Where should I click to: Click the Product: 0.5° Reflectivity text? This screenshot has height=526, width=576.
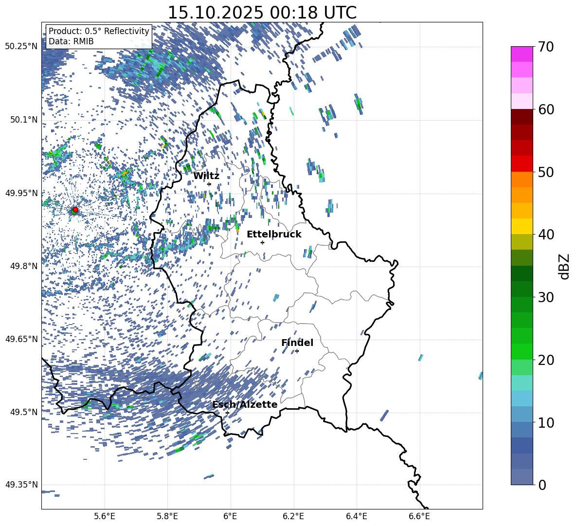tap(99, 31)
